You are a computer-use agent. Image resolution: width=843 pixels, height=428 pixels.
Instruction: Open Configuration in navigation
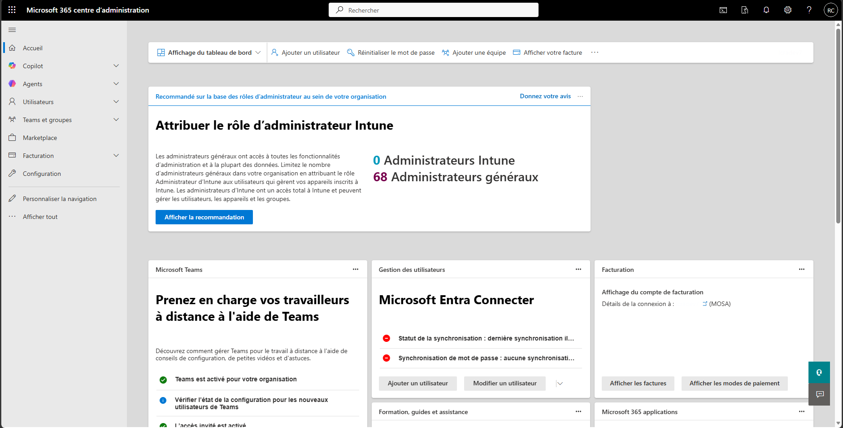[64, 174]
